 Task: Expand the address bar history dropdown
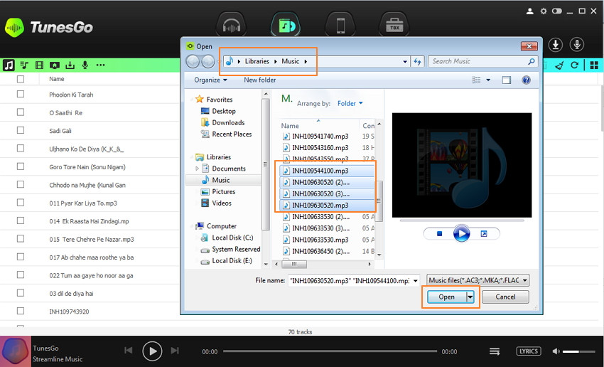click(x=405, y=61)
